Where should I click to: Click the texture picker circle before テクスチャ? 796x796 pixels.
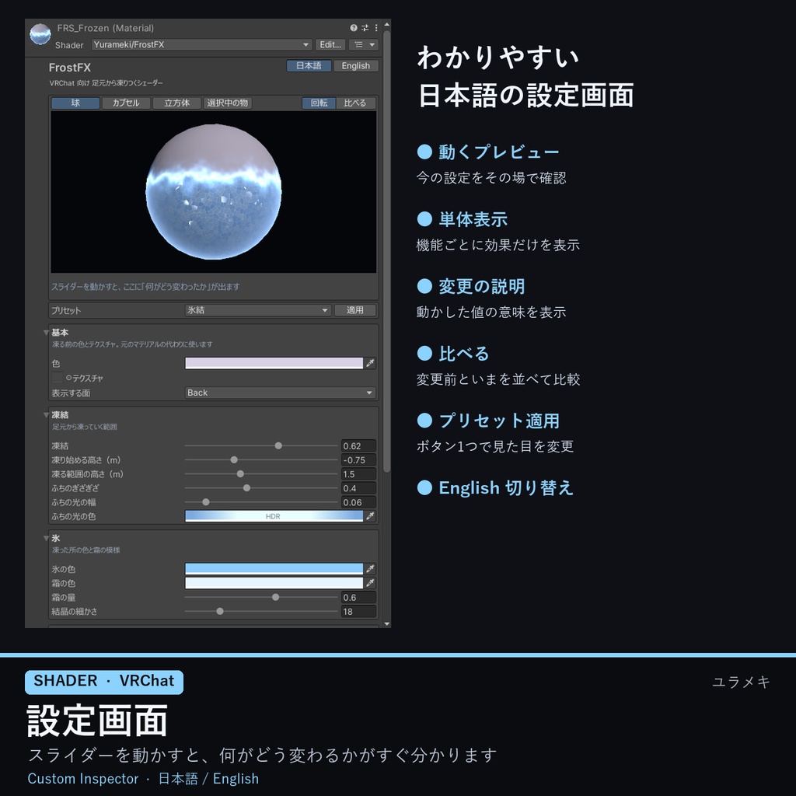tap(69, 379)
